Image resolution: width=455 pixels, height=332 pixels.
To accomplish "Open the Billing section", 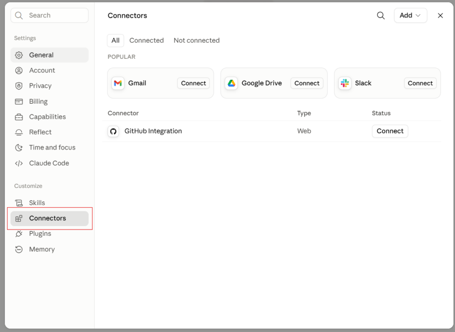I will tap(50, 101).
